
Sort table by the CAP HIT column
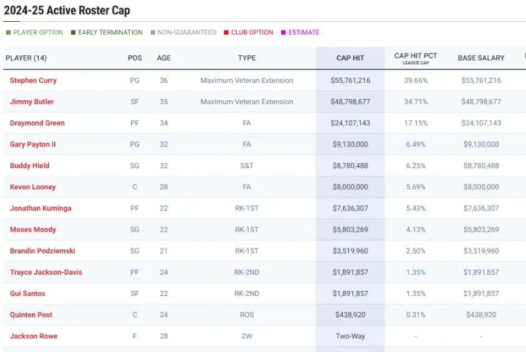tap(350, 58)
